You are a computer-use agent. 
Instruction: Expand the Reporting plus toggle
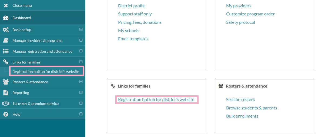[81, 92]
